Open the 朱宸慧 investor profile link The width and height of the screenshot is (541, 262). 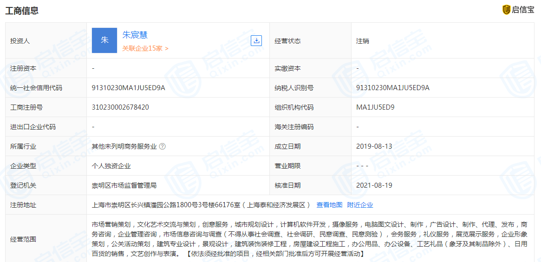point(135,35)
